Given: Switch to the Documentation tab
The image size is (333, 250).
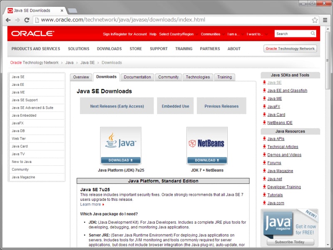Looking at the screenshot, I should [x=137, y=77].
